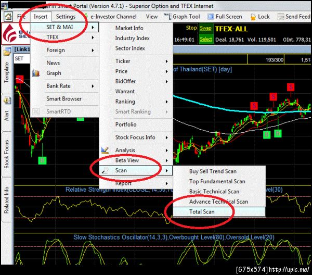Expand the Price submenu

pos(136,71)
